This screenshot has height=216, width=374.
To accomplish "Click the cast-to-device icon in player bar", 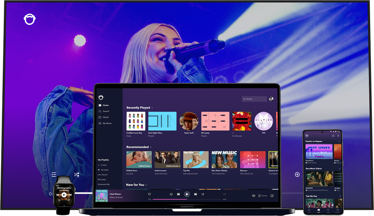I will [171, 194].
